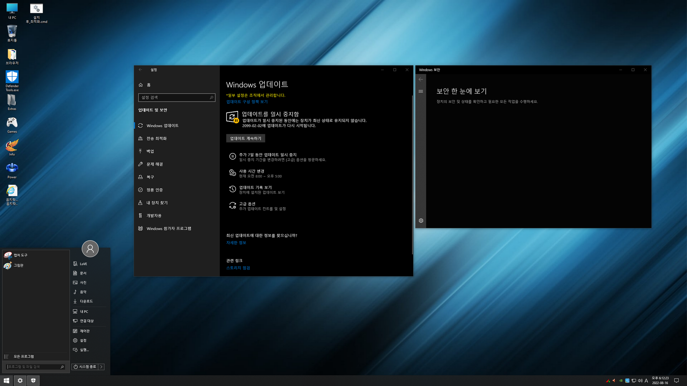Click the 프로그램 및 파일 검색 field
687x386 pixels.
click(36, 367)
